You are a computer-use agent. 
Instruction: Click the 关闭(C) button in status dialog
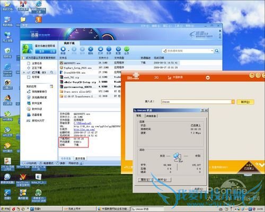(199, 189)
